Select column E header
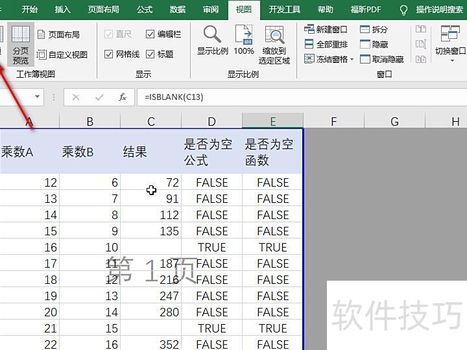The image size is (467, 350). 273,121
